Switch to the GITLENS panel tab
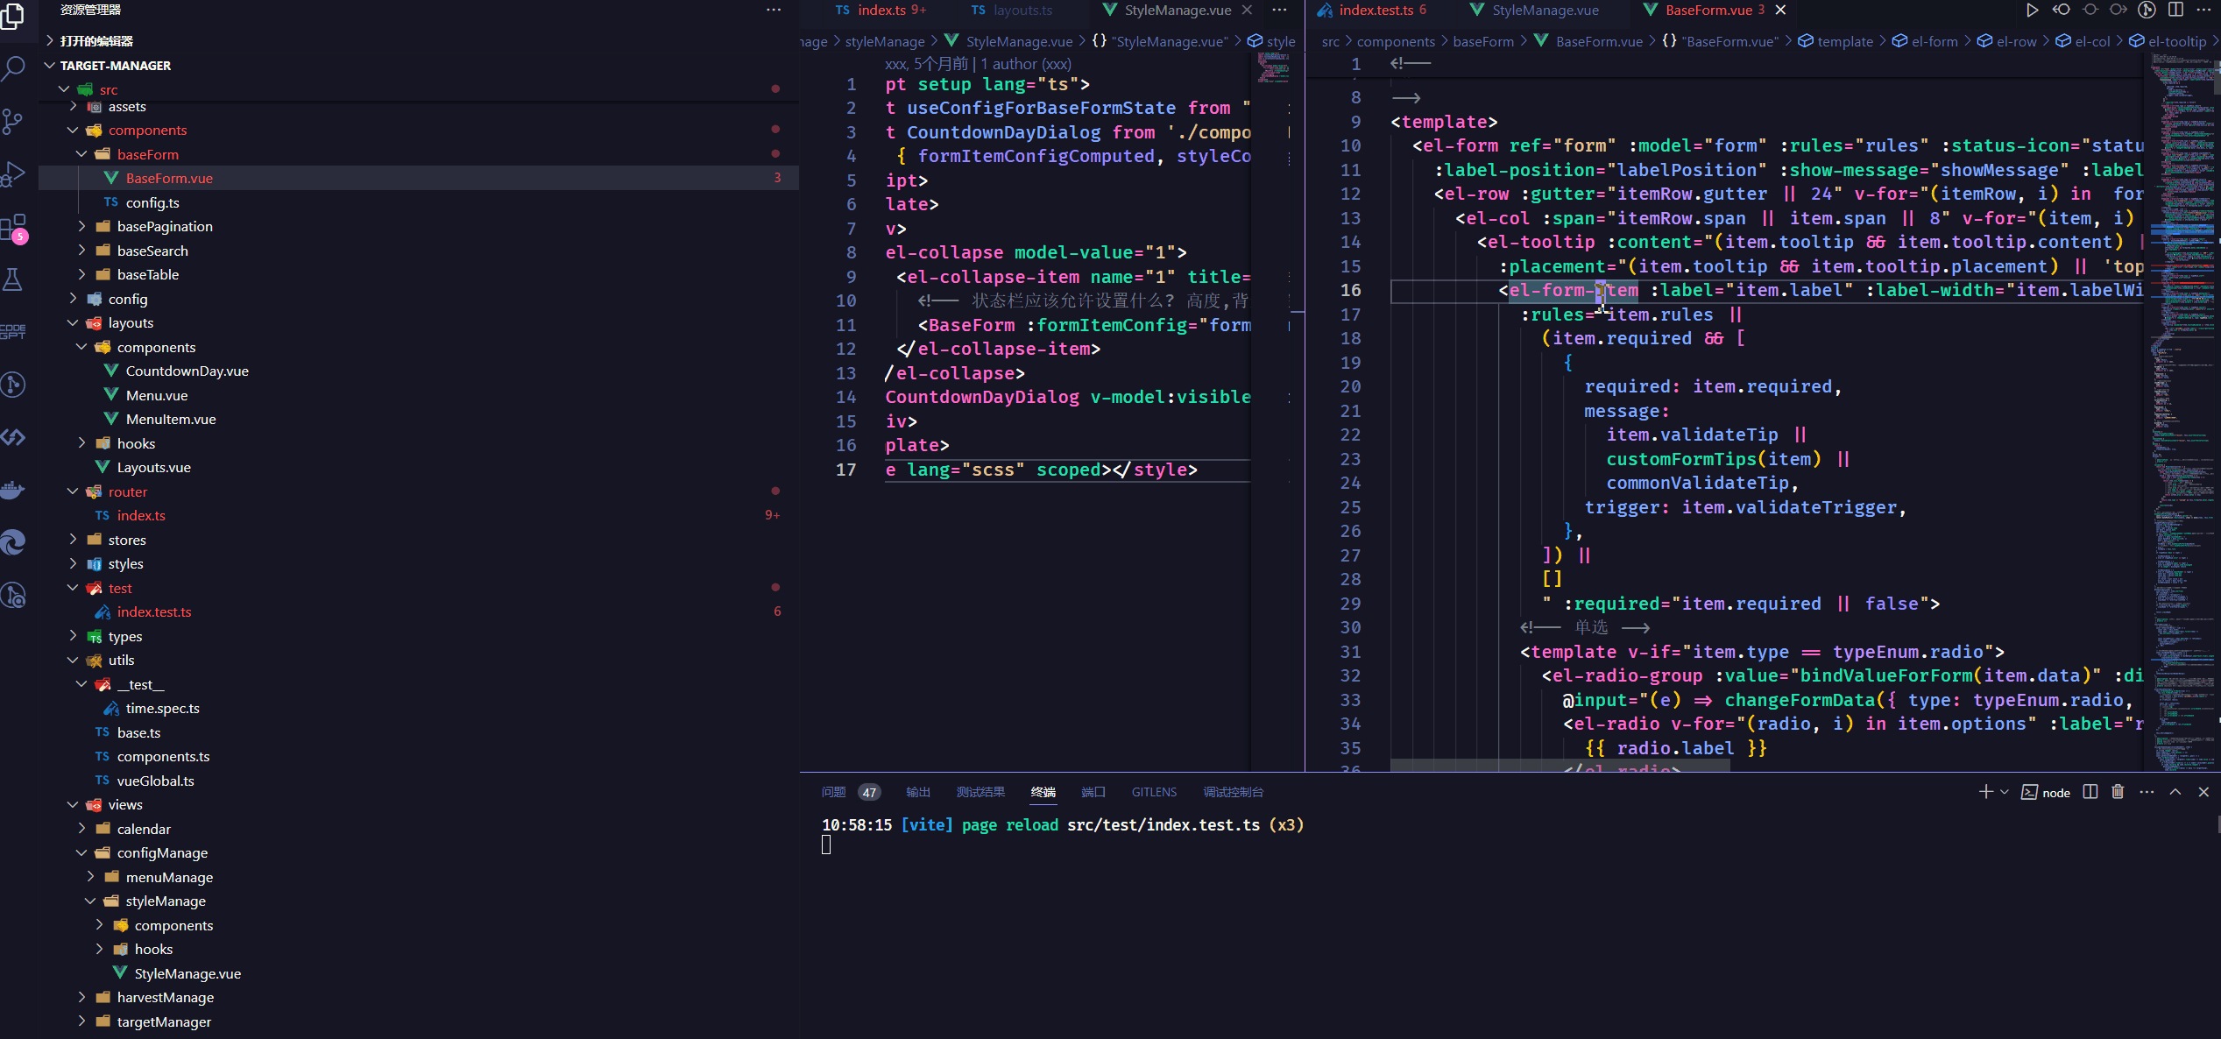Image resolution: width=2221 pixels, height=1039 pixels. point(1154,791)
